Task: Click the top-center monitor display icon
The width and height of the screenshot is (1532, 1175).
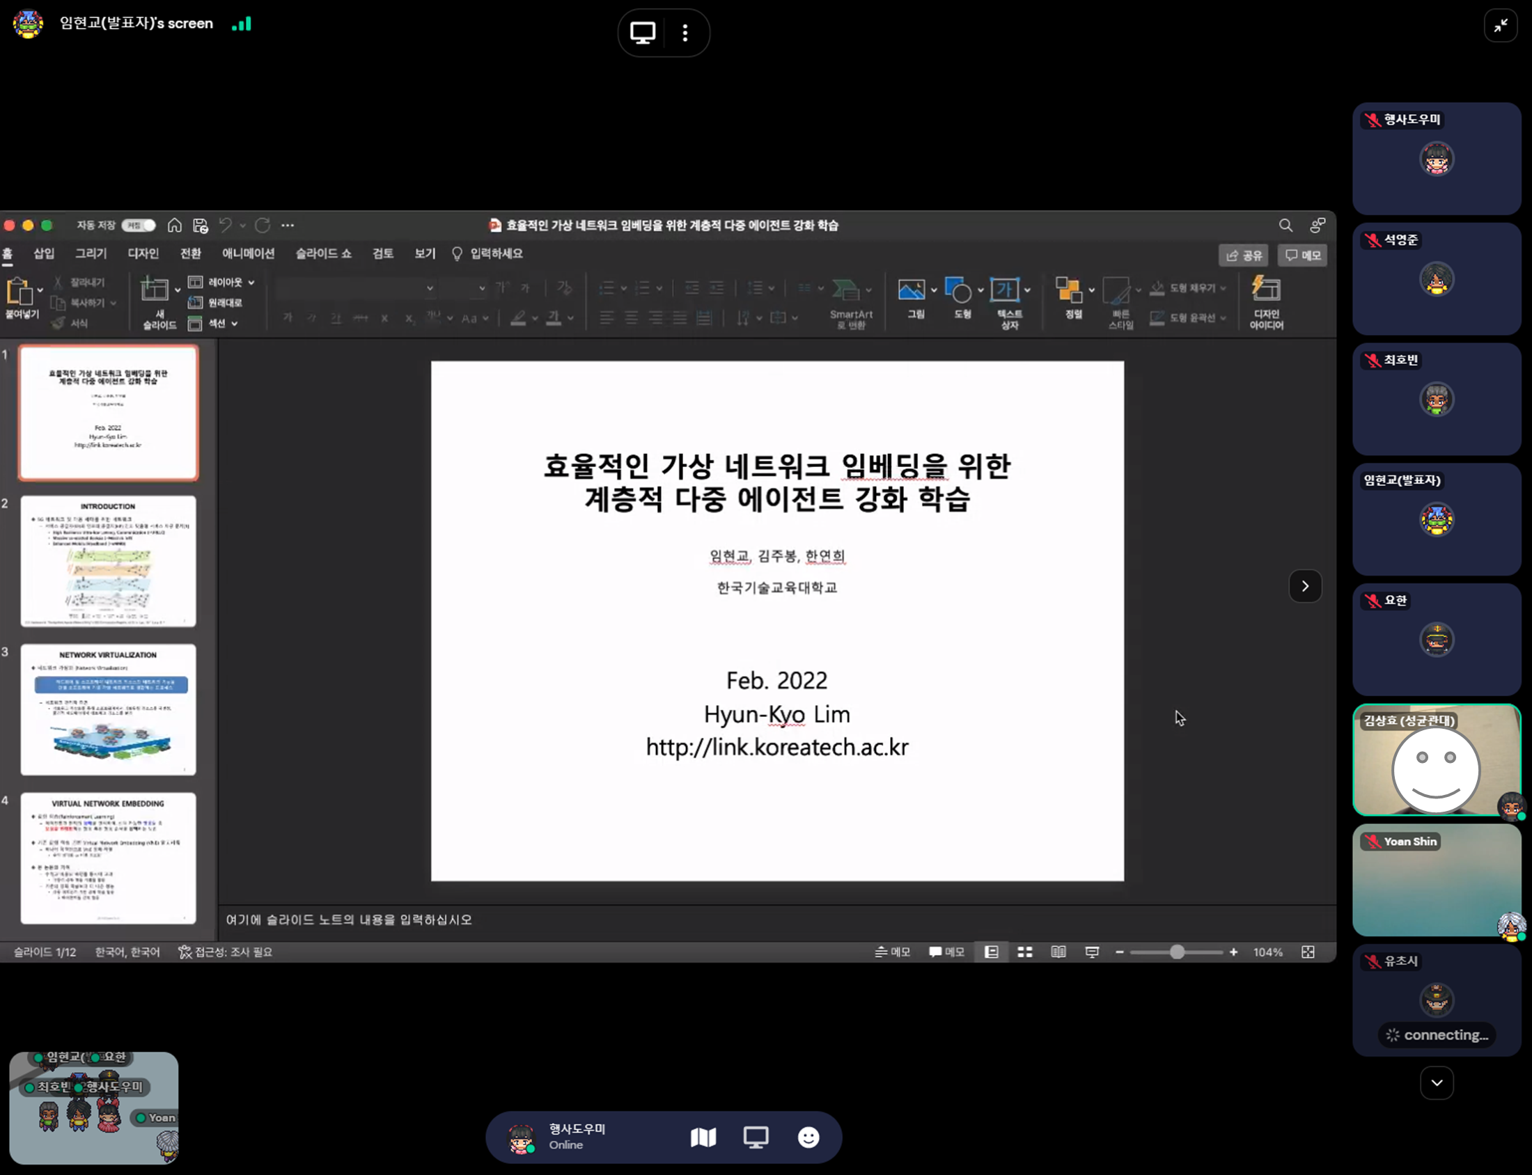Action: tap(642, 32)
